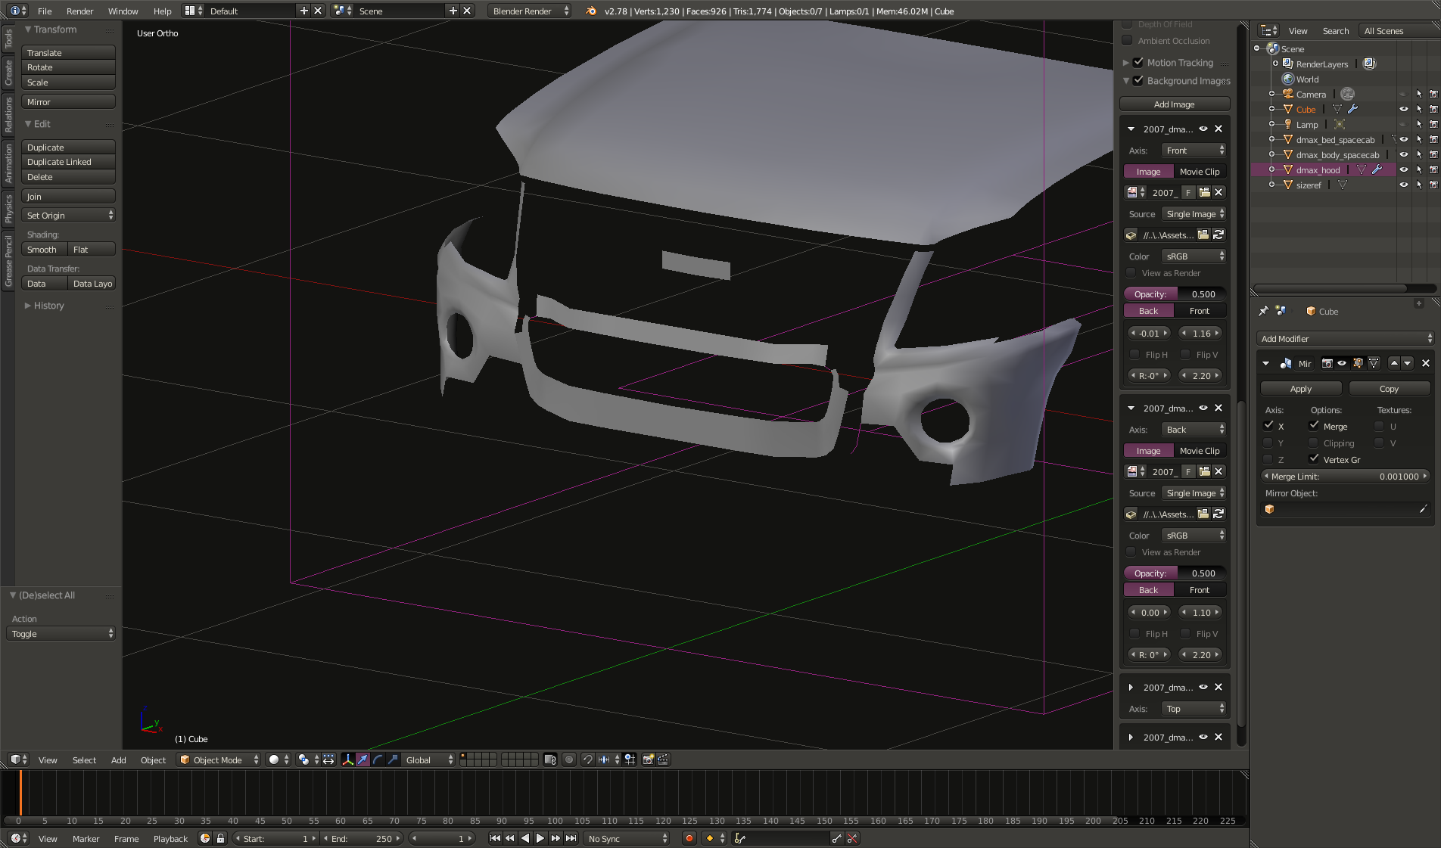
Task: Click the proportional editing circle icon
Action: point(569,759)
